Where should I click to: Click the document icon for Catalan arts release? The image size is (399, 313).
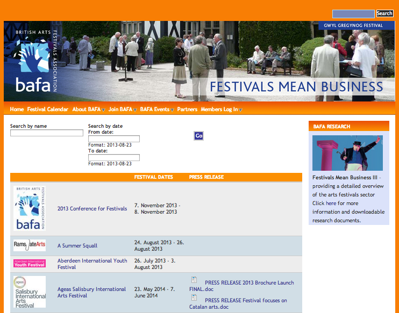(x=194, y=297)
